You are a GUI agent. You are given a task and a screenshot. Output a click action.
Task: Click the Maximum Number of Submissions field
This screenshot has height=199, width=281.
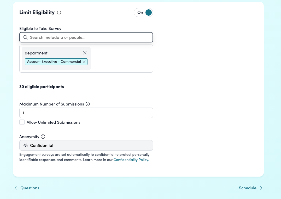click(86, 113)
